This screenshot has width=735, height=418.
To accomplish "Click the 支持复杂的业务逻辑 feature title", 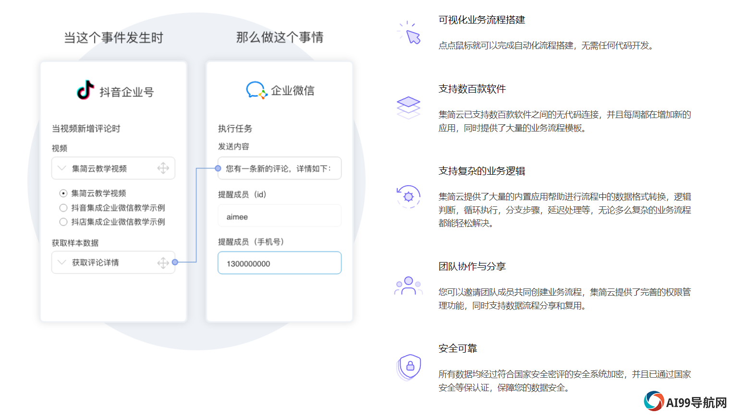I will (x=482, y=171).
